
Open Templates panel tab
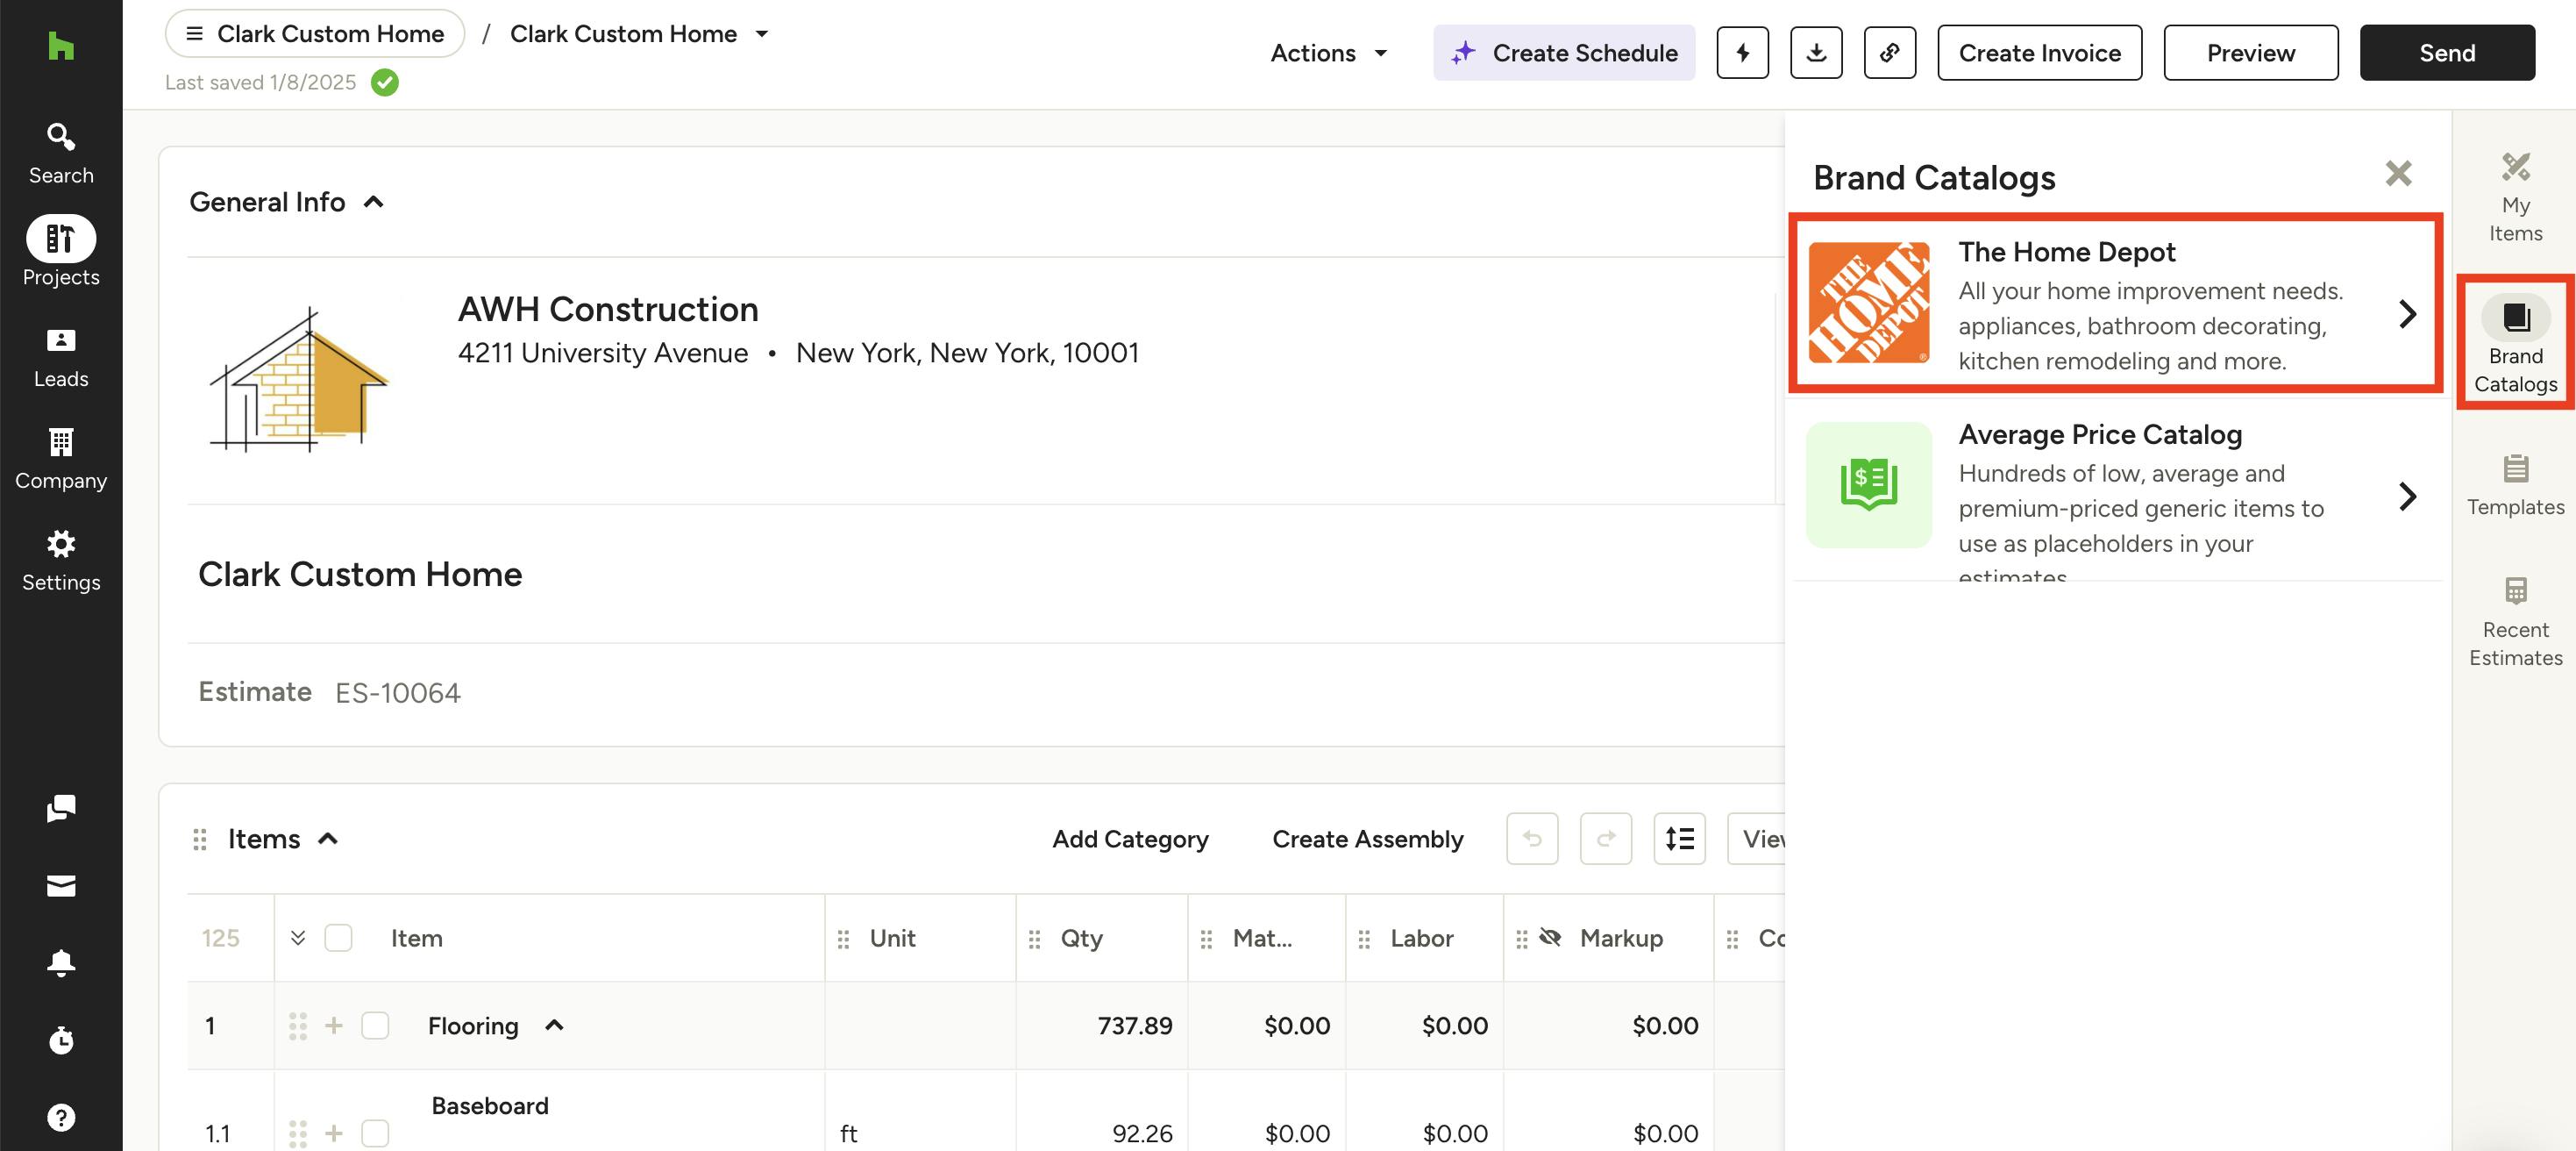click(2515, 485)
